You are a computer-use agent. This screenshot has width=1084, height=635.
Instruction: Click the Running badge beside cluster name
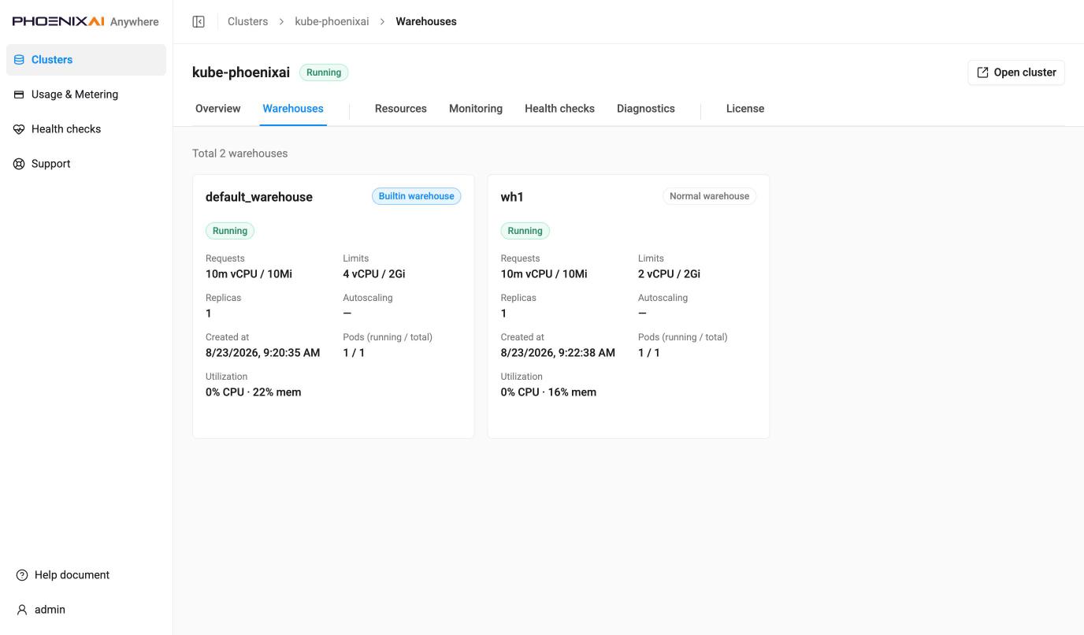click(324, 72)
